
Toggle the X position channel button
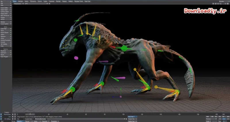pos(1,114)
